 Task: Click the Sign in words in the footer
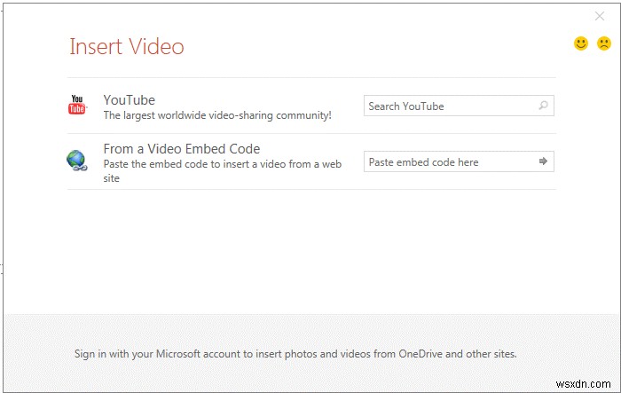pos(90,353)
